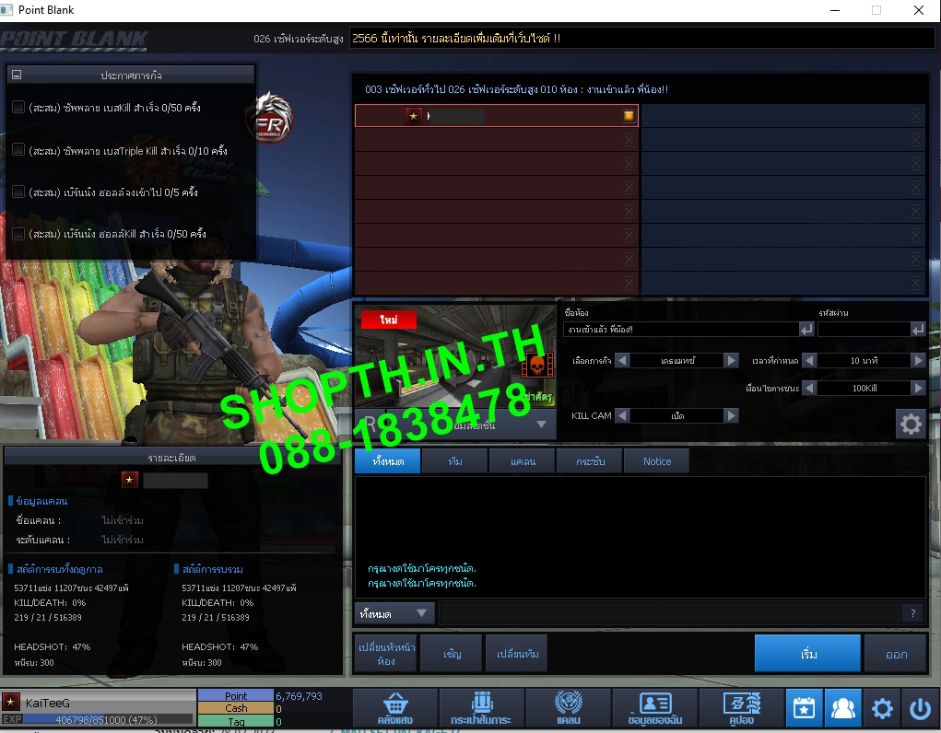Open advanced room settings gear

[x=911, y=425]
